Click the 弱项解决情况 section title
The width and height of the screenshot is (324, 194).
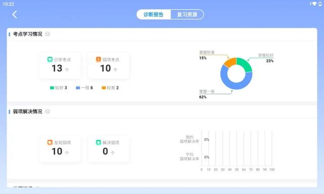click(27, 112)
